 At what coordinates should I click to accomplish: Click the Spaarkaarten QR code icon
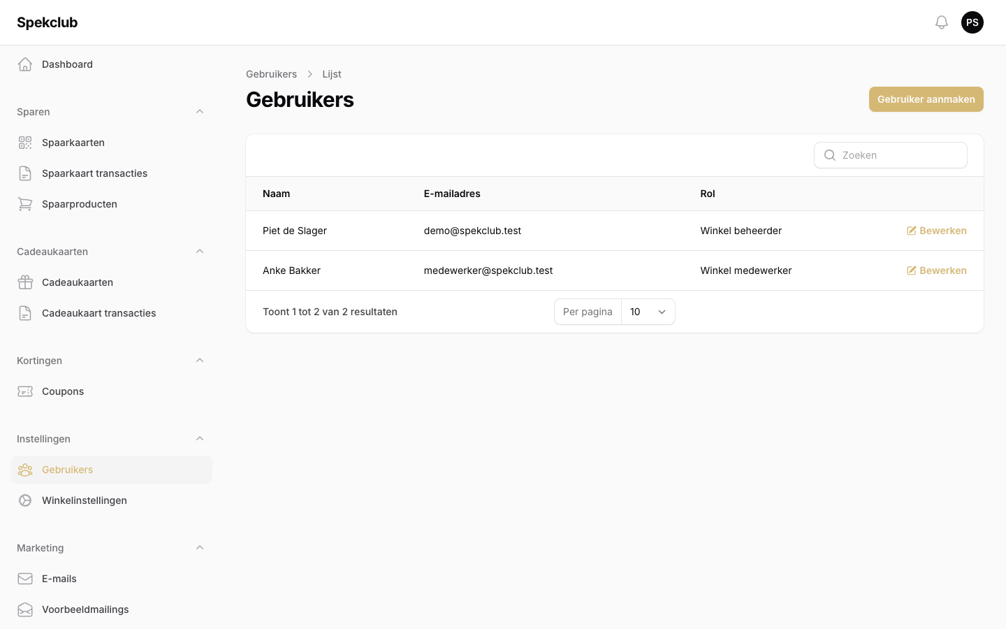(x=25, y=143)
